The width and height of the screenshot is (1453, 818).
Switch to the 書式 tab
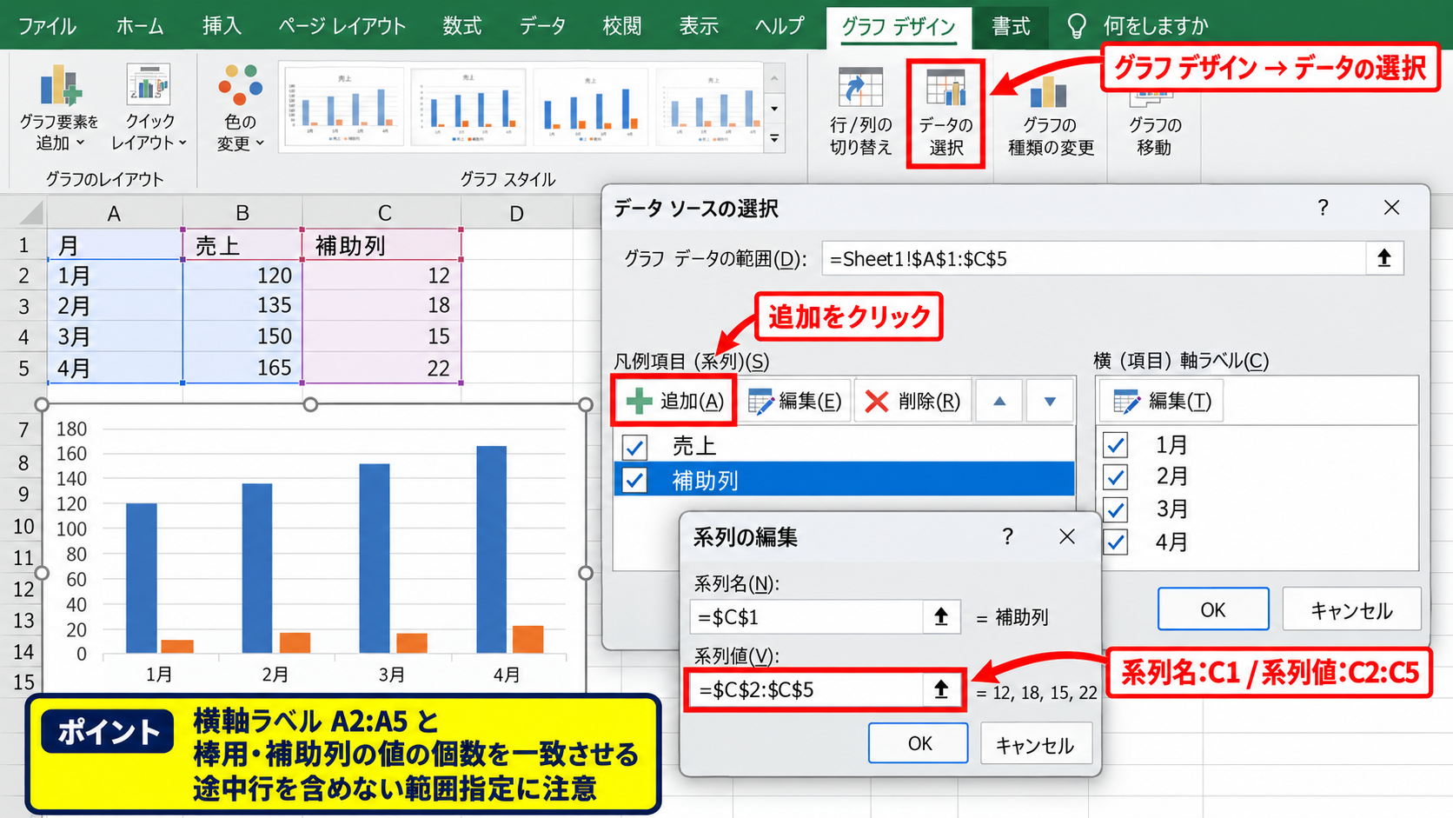click(1011, 26)
